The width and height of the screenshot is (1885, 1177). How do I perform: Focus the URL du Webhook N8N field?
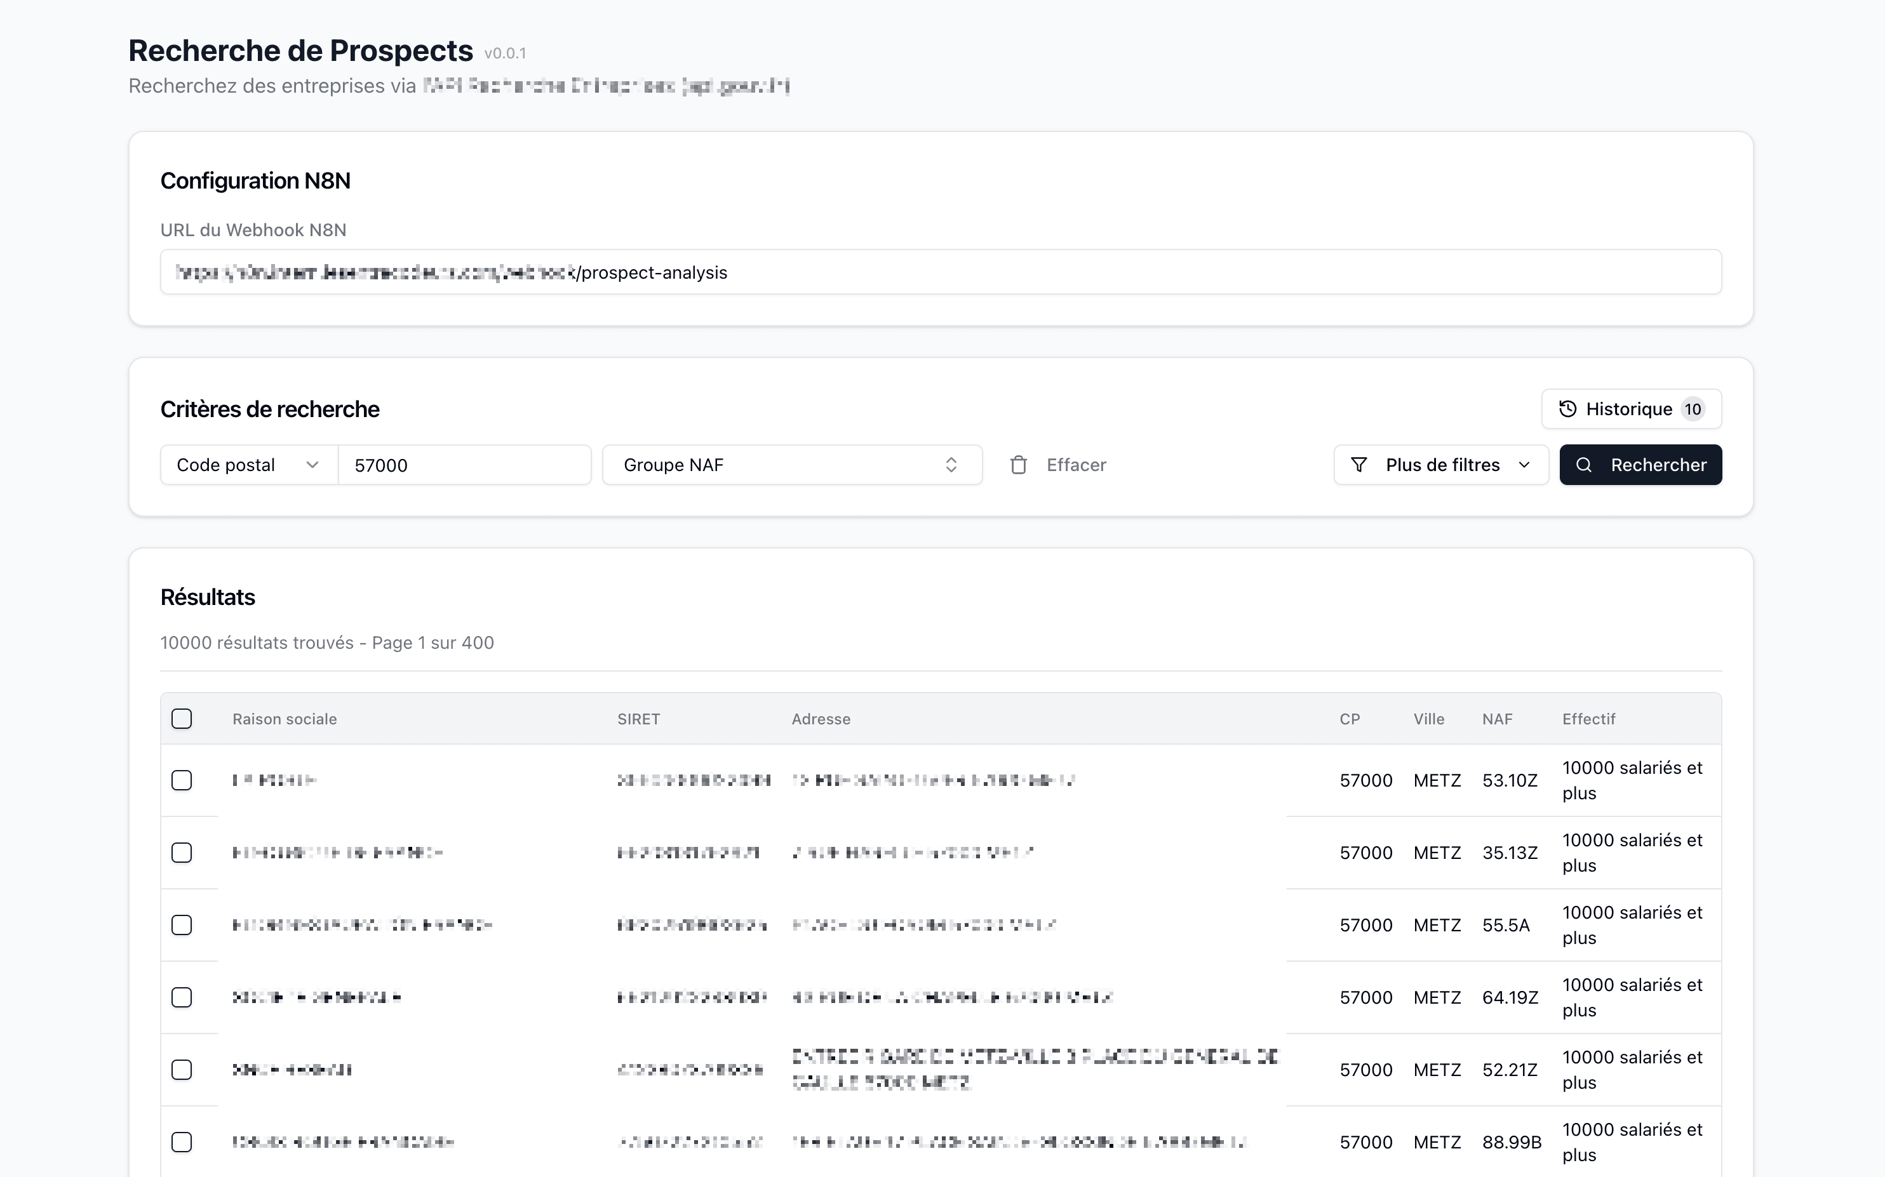940,272
